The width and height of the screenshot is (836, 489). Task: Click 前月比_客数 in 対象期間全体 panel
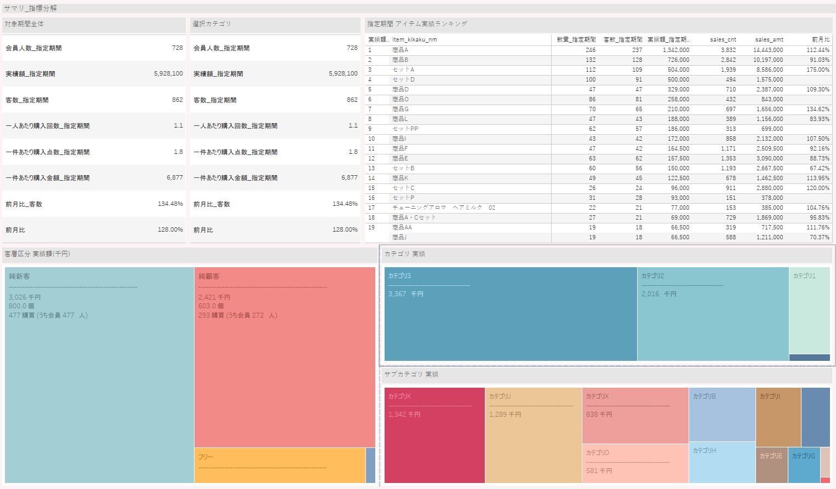pos(24,204)
